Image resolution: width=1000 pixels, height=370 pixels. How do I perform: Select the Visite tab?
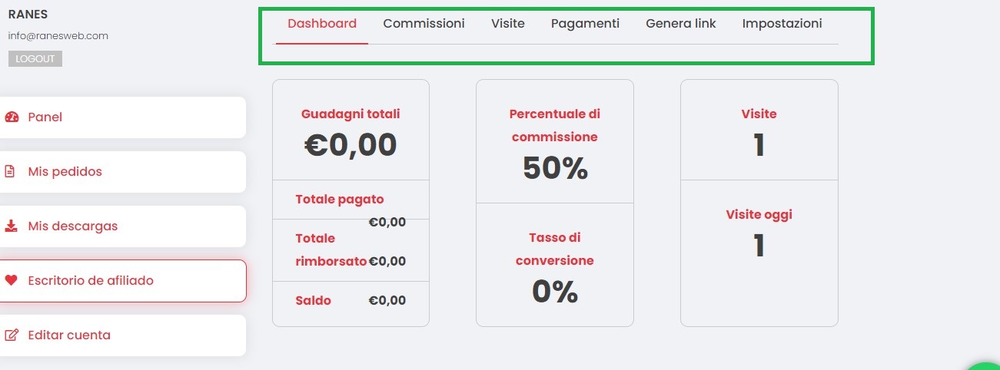tap(508, 24)
